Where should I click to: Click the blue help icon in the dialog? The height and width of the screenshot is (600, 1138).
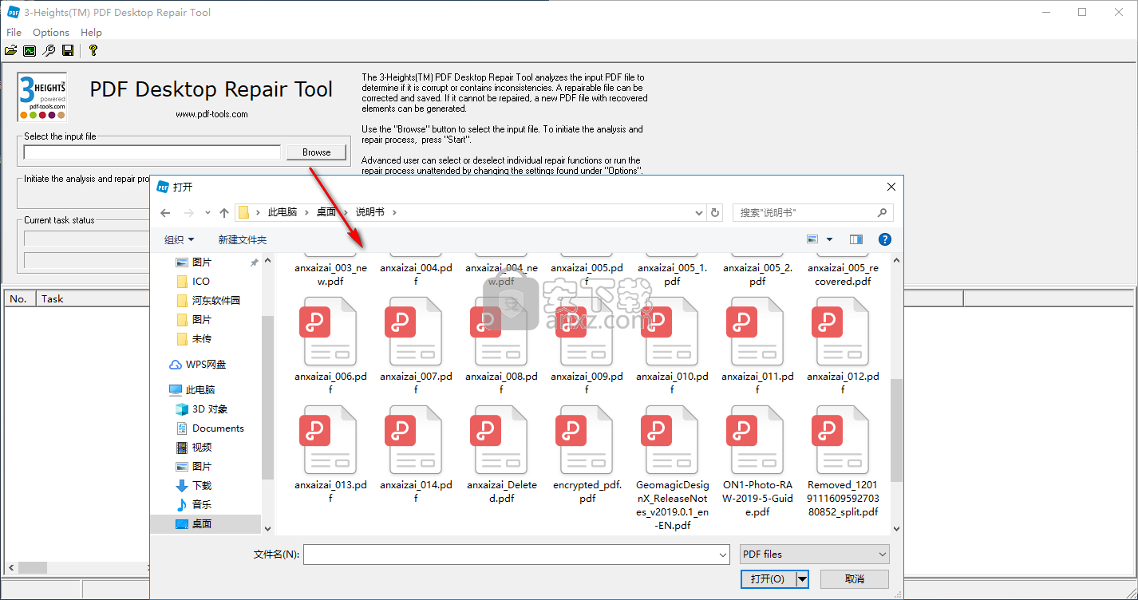[884, 239]
